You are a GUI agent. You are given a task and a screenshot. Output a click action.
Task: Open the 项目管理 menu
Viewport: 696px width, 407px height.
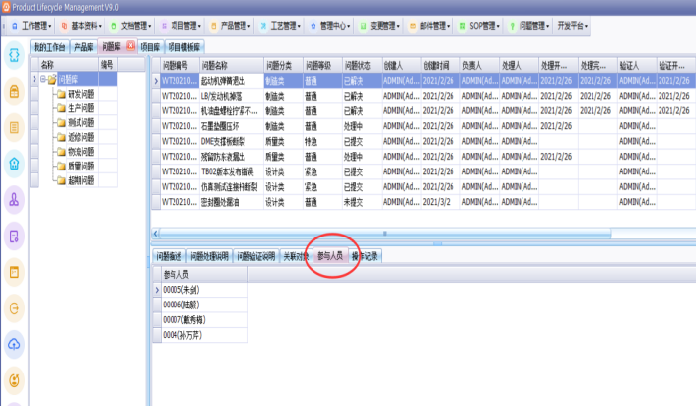180,26
